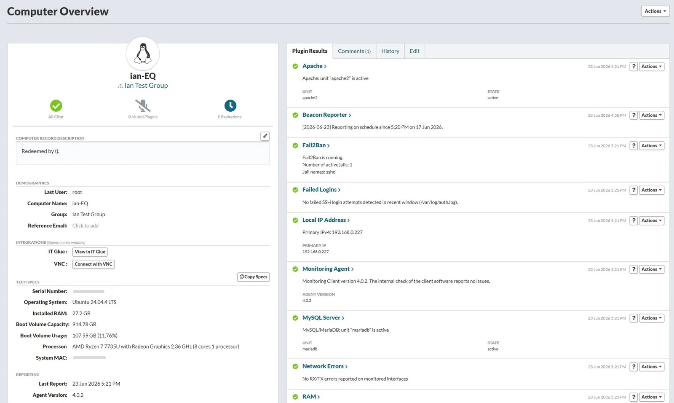Click the 'Redeemed by ().' description text box
The image size is (674, 403).
click(143, 153)
